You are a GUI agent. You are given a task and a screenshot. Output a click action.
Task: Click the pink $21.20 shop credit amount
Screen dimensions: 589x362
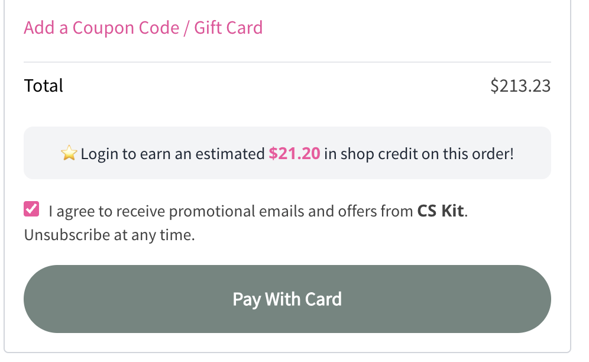click(294, 154)
